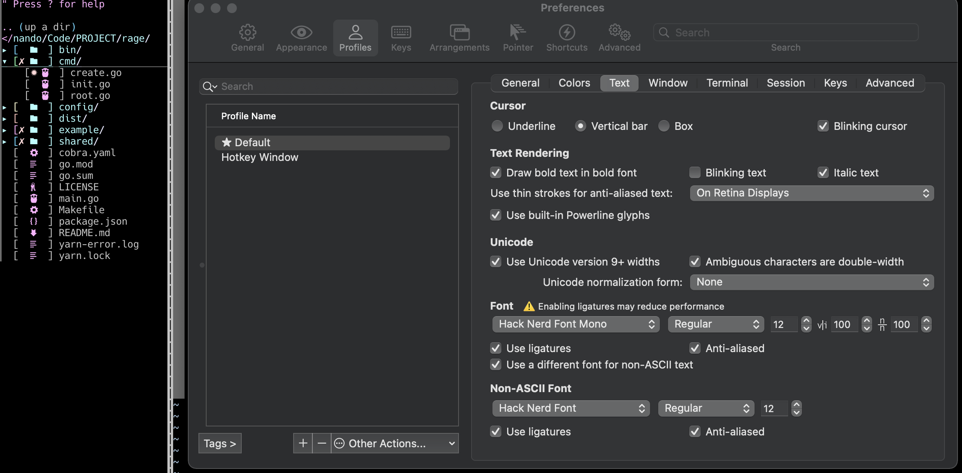Select the Box cursor style
962x473 pixels.
coord(664,126)
